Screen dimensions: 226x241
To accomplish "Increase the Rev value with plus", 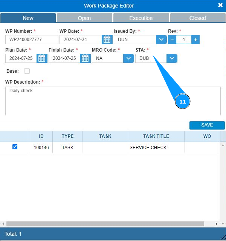I will tap(195, 40).
